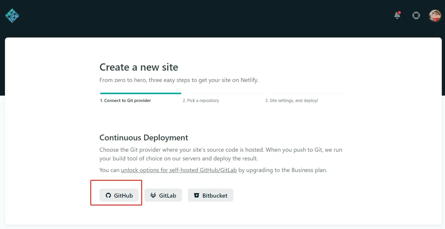The height and width of the screenshot is (229, 445).
Task: Open the notifications bell
Action: click(397, 15)
